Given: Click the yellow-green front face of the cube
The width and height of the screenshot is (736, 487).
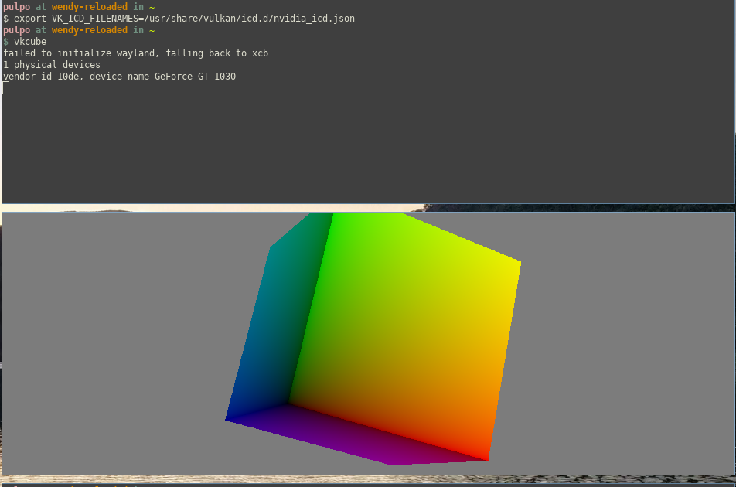Looking at the screenshot, I should 402,325.
